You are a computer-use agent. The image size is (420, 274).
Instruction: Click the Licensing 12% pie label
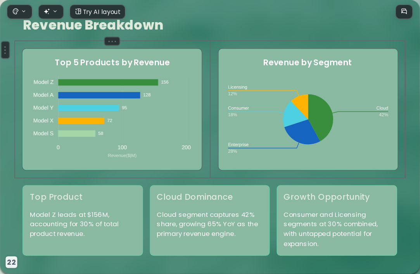pos(238,91)
